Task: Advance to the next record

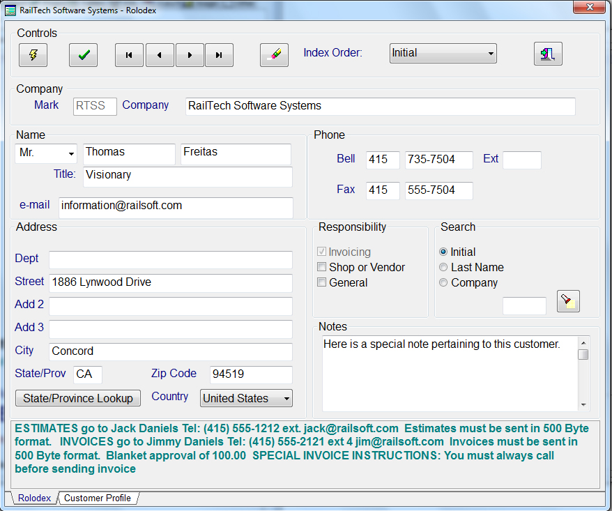Action: [190, 55]
